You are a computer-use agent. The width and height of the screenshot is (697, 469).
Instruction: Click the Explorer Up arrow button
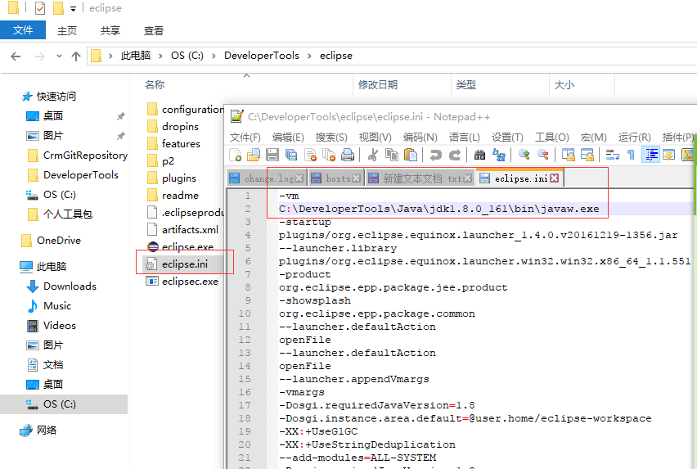76,56
